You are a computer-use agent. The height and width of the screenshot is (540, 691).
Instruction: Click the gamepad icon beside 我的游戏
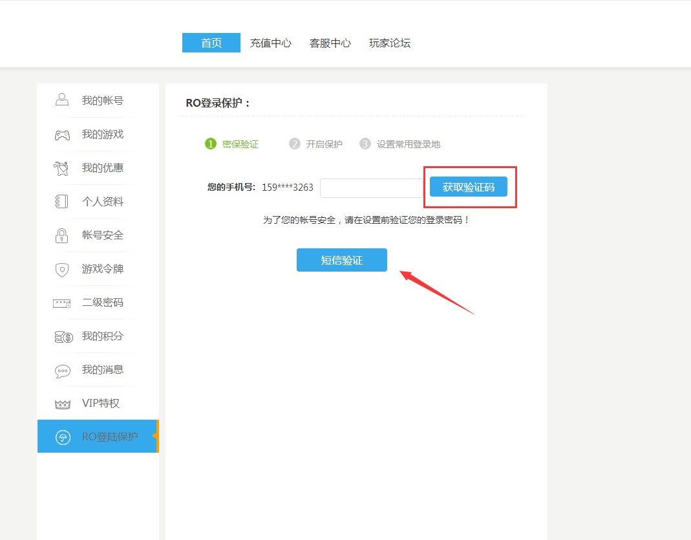62,135
